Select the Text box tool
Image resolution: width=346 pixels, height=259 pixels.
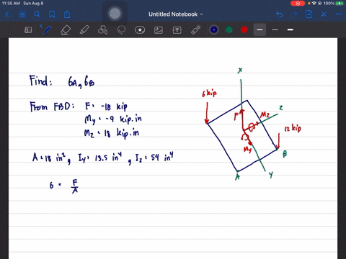tap(177, 30)
